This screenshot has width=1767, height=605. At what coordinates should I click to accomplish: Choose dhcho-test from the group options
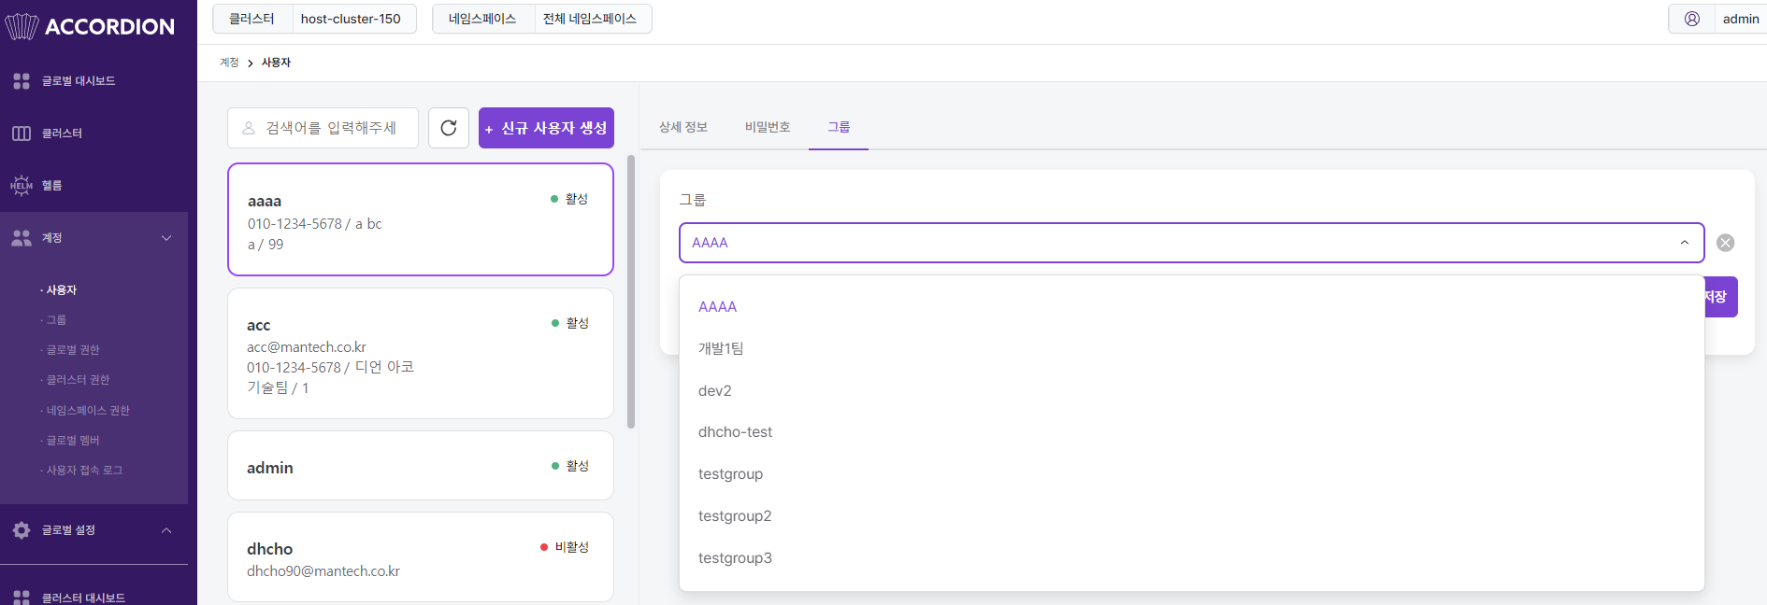(1191, 432)
